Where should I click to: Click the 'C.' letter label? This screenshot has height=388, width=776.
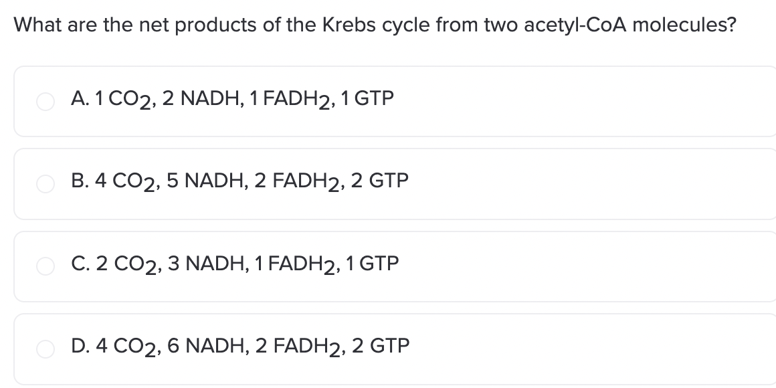81,264
